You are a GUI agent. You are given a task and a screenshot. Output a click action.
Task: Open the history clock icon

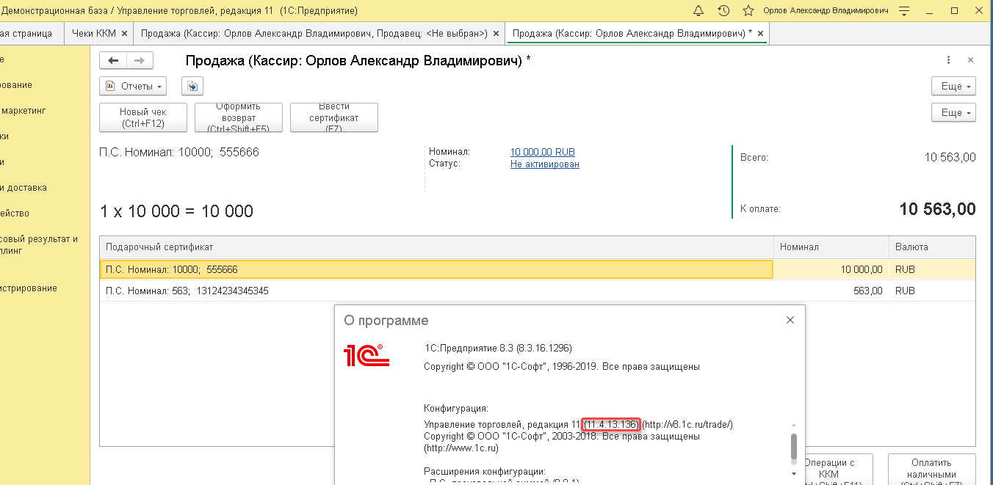(x=723, y=10)
